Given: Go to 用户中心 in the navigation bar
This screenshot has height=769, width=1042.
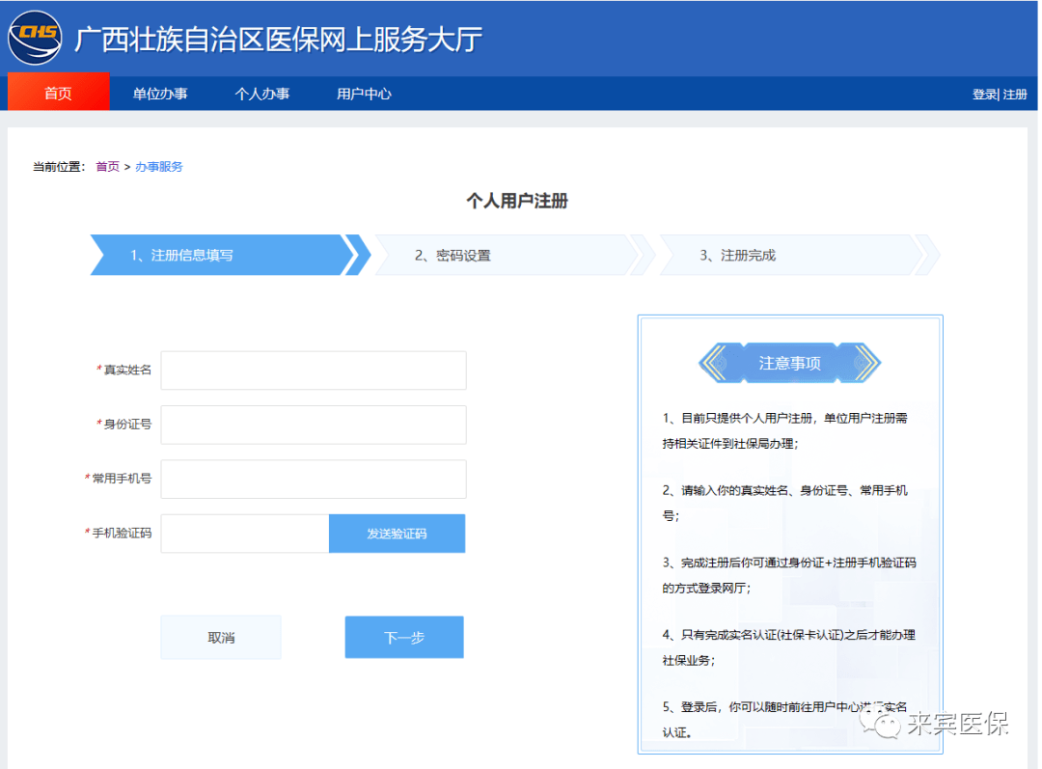Looking at the screenshot, I should tap(364, 94).
